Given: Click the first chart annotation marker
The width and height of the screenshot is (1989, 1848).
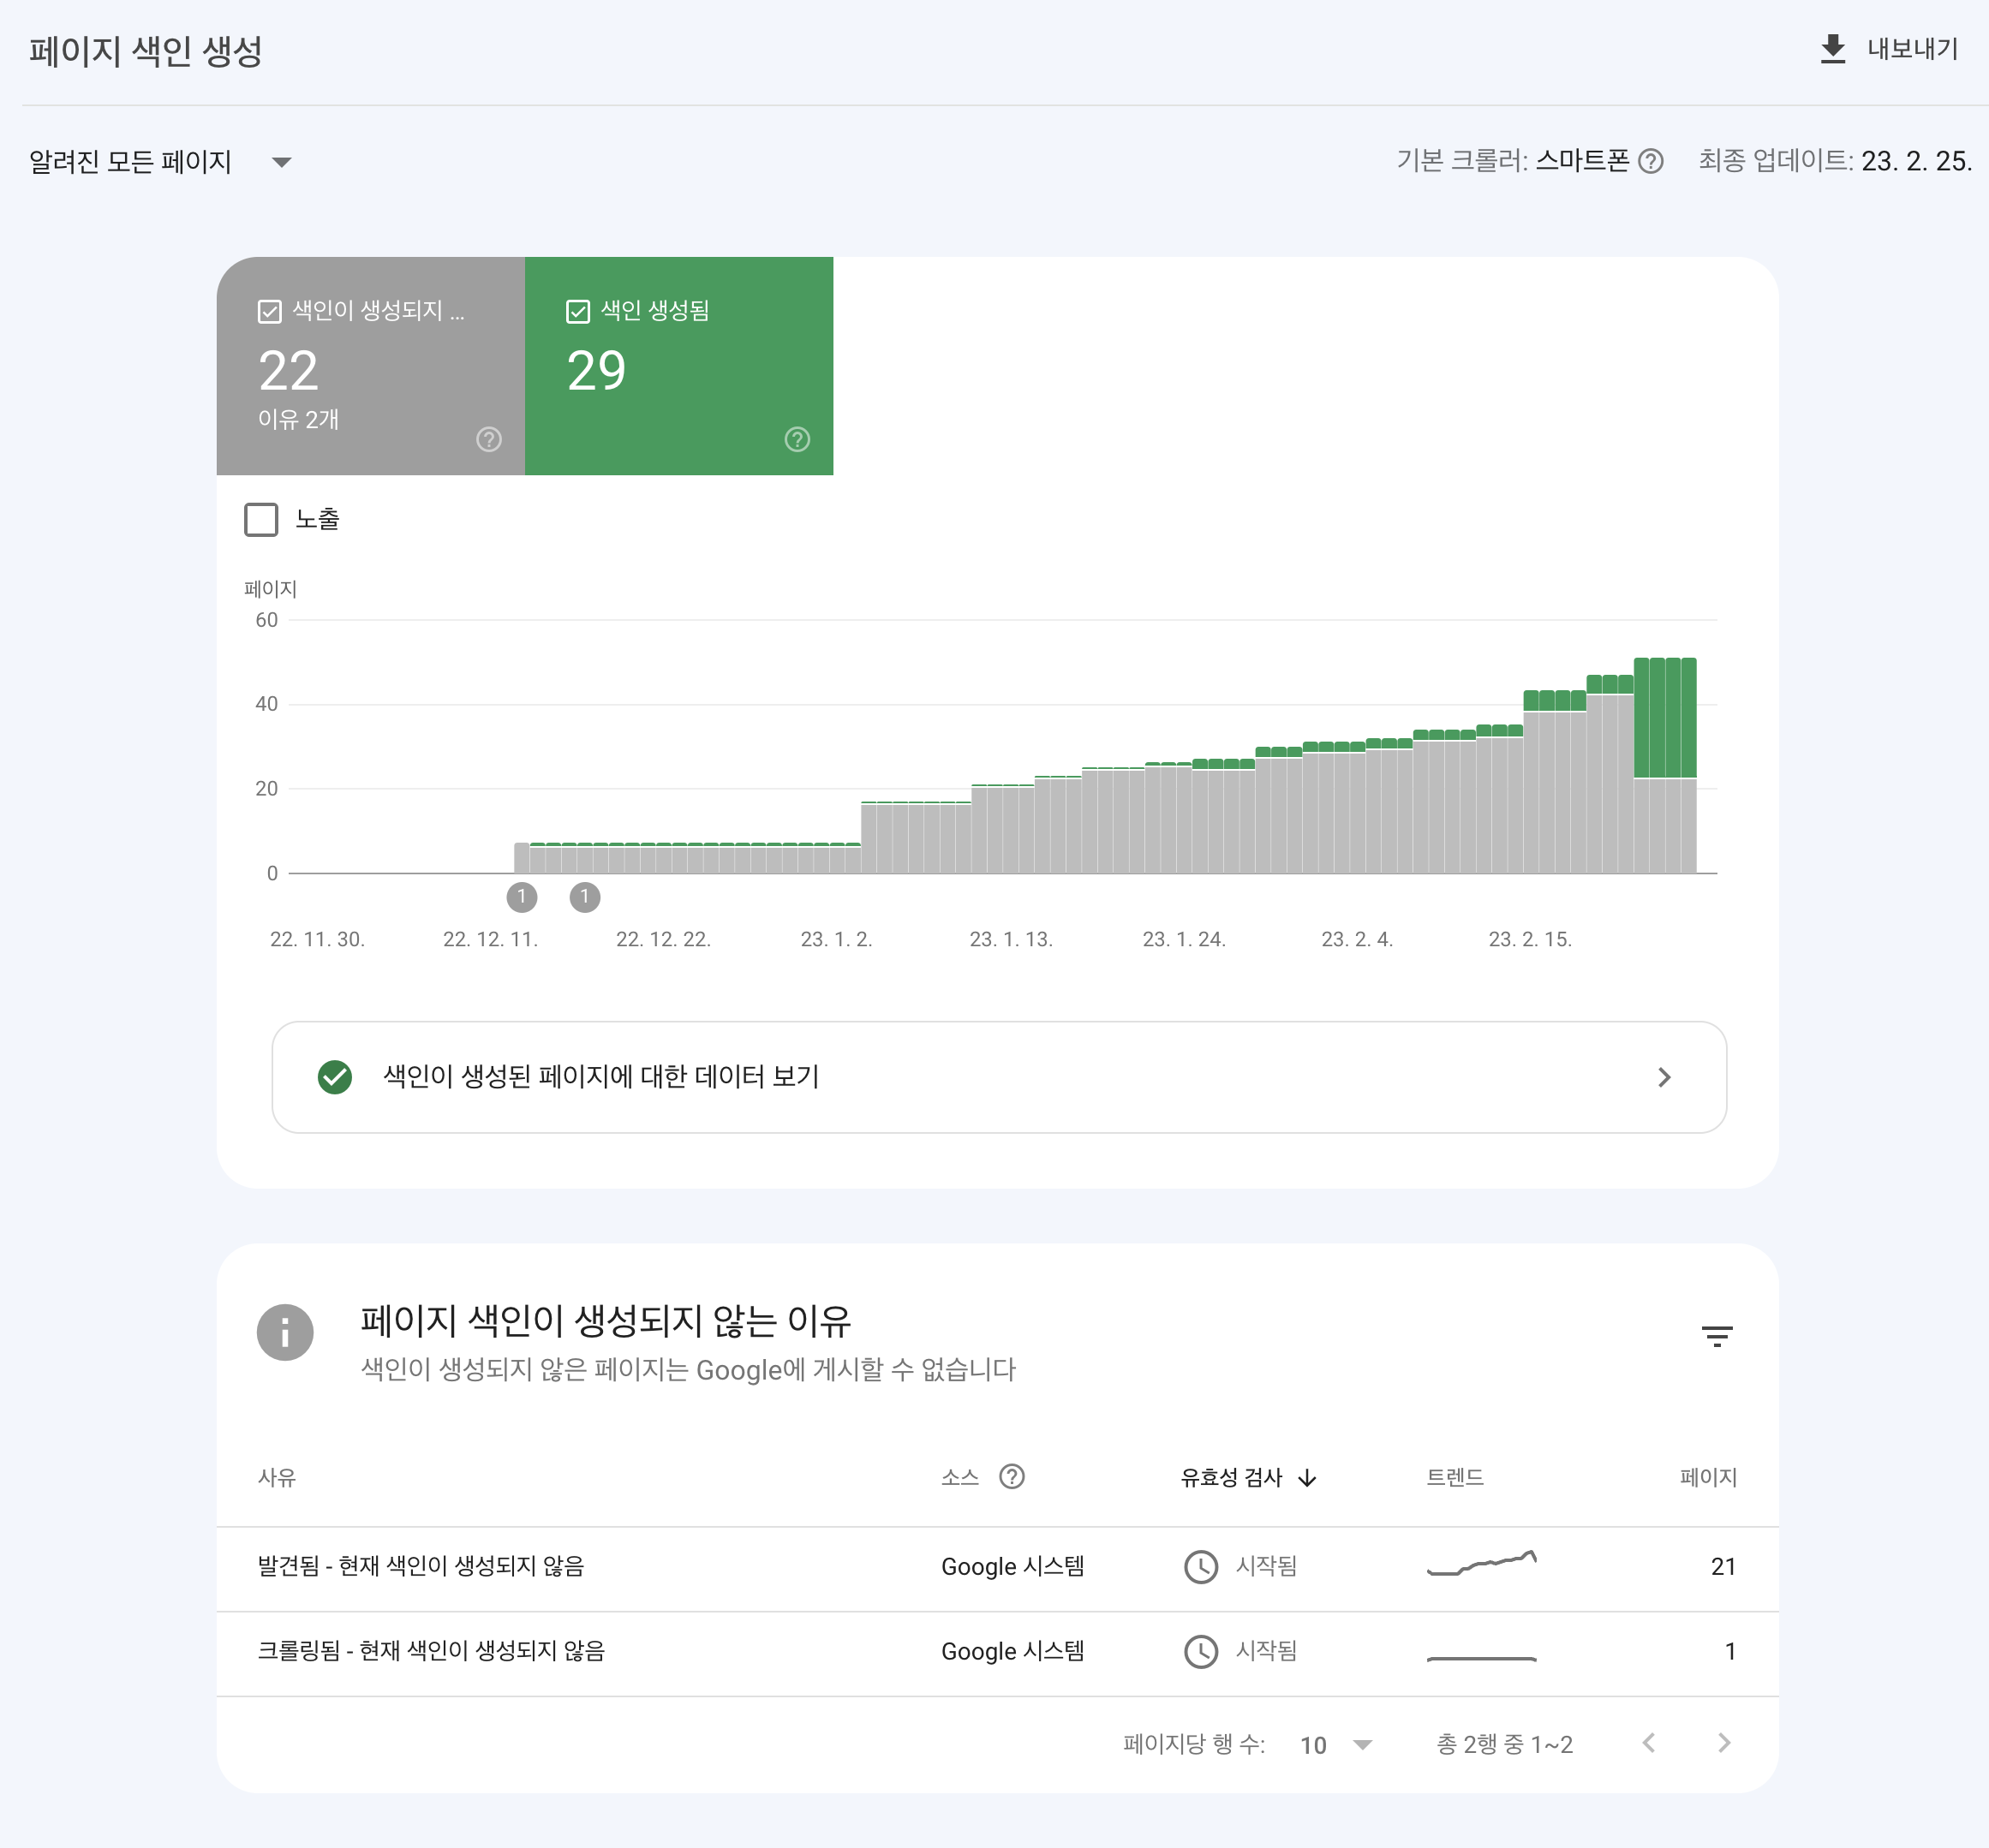Looking at the screenshot, I should pyautogui.click(x=522, y=897).
